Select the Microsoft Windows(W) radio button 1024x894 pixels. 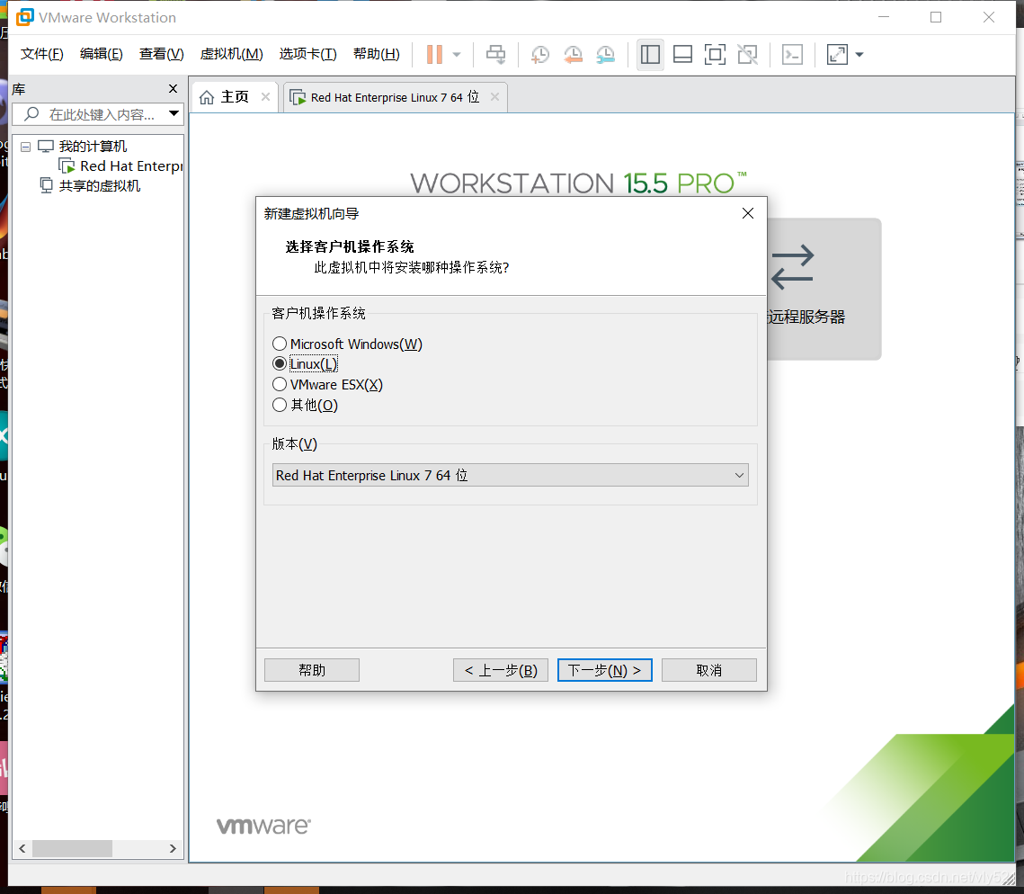pyautogui.click(x=280, y=344)
